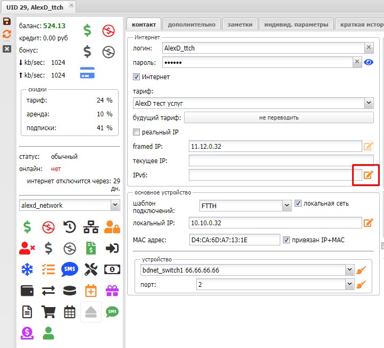The image size is (384, 348).
Task: Click the orange refresh icon
Action: pyautogui.click(x=7, y=34)
